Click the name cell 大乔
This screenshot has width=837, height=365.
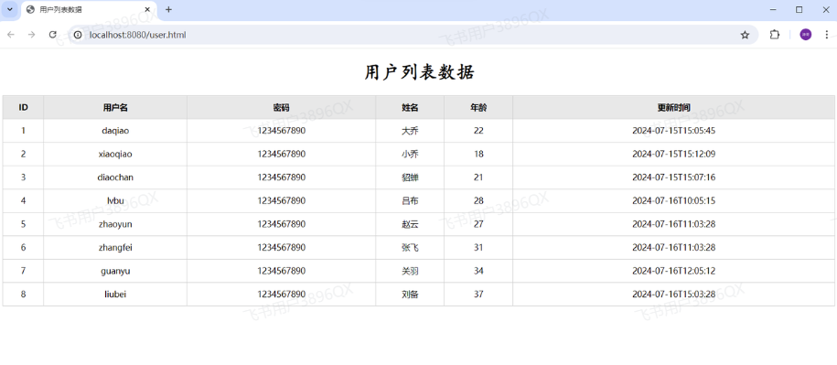[410, 131]
